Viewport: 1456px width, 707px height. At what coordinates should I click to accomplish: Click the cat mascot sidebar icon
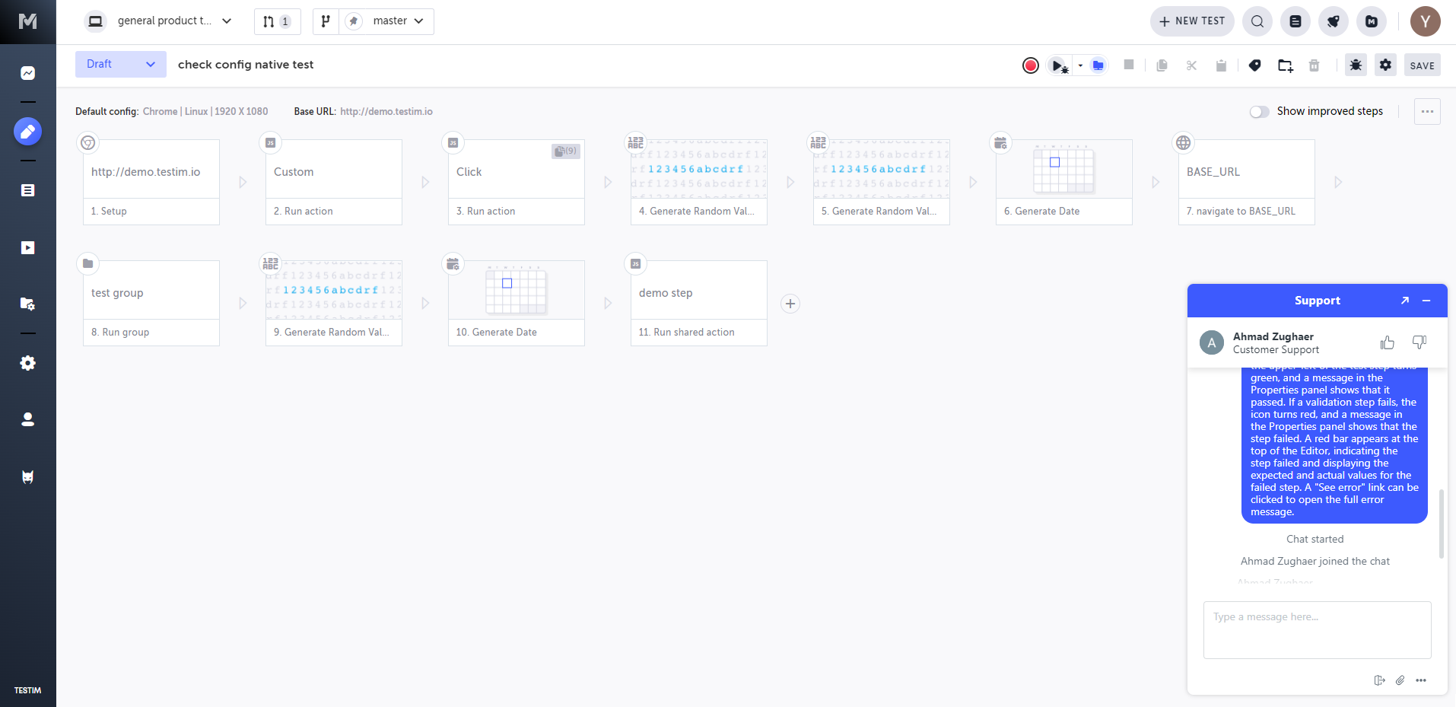pos(28,477)
